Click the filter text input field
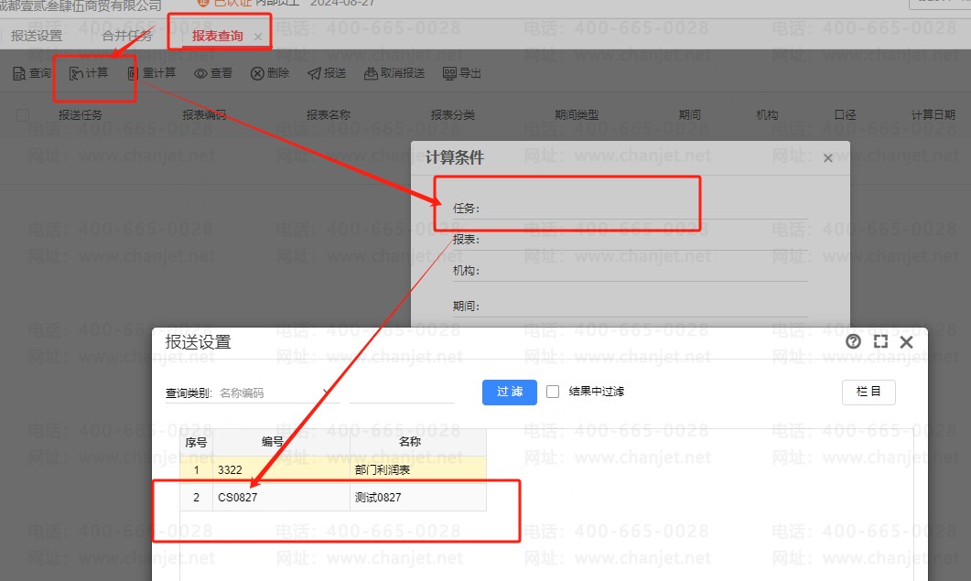 pyautogui.click(x=403, y=393)
